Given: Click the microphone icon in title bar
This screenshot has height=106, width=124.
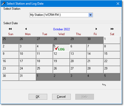Looking at the screenshot, I should pyautogui.click(x=3, y=4).
